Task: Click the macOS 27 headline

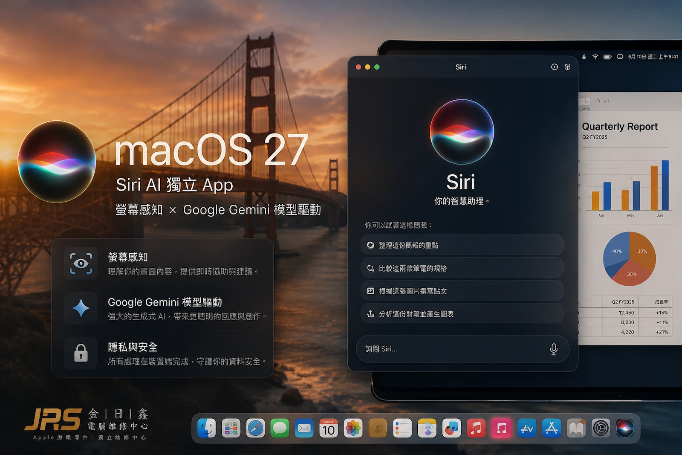Action: tap(211, 150)
